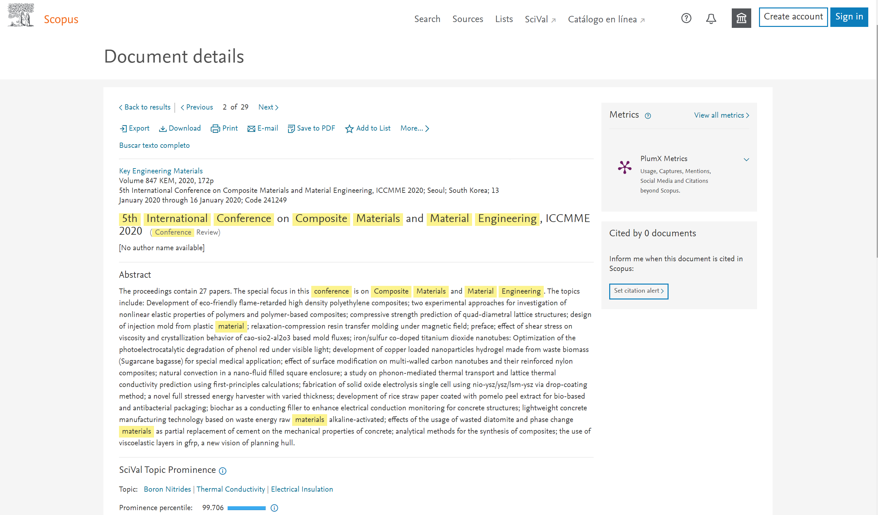Screen dimensions: 878x515
Task: Click the Sign in button
Action: [849, 17]
